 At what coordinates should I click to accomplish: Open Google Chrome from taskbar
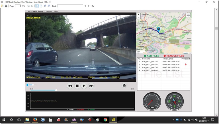(x=105, y=120)
